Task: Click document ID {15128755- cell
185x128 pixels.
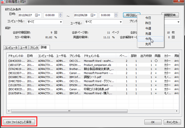Action: [x=16, y=85]
